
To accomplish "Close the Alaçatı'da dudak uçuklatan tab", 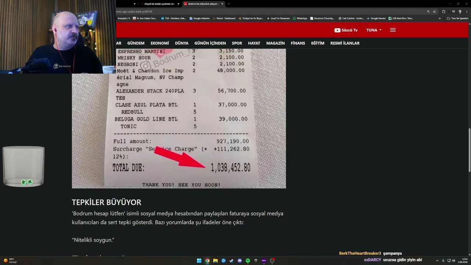I will [x=178, y=4].
